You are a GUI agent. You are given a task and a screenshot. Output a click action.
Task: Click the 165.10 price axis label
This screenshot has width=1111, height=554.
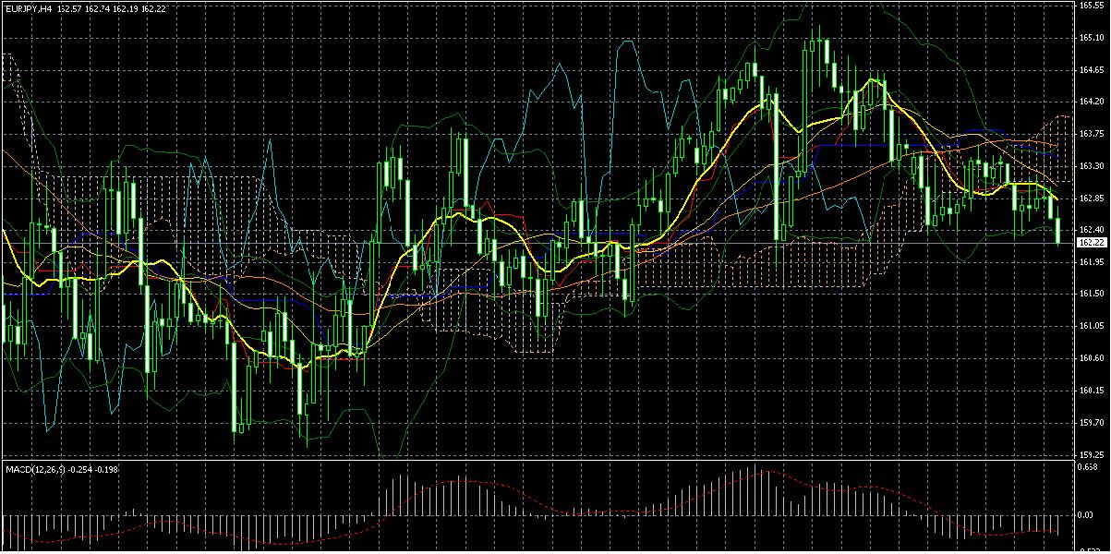click(x=1091, y=37)
